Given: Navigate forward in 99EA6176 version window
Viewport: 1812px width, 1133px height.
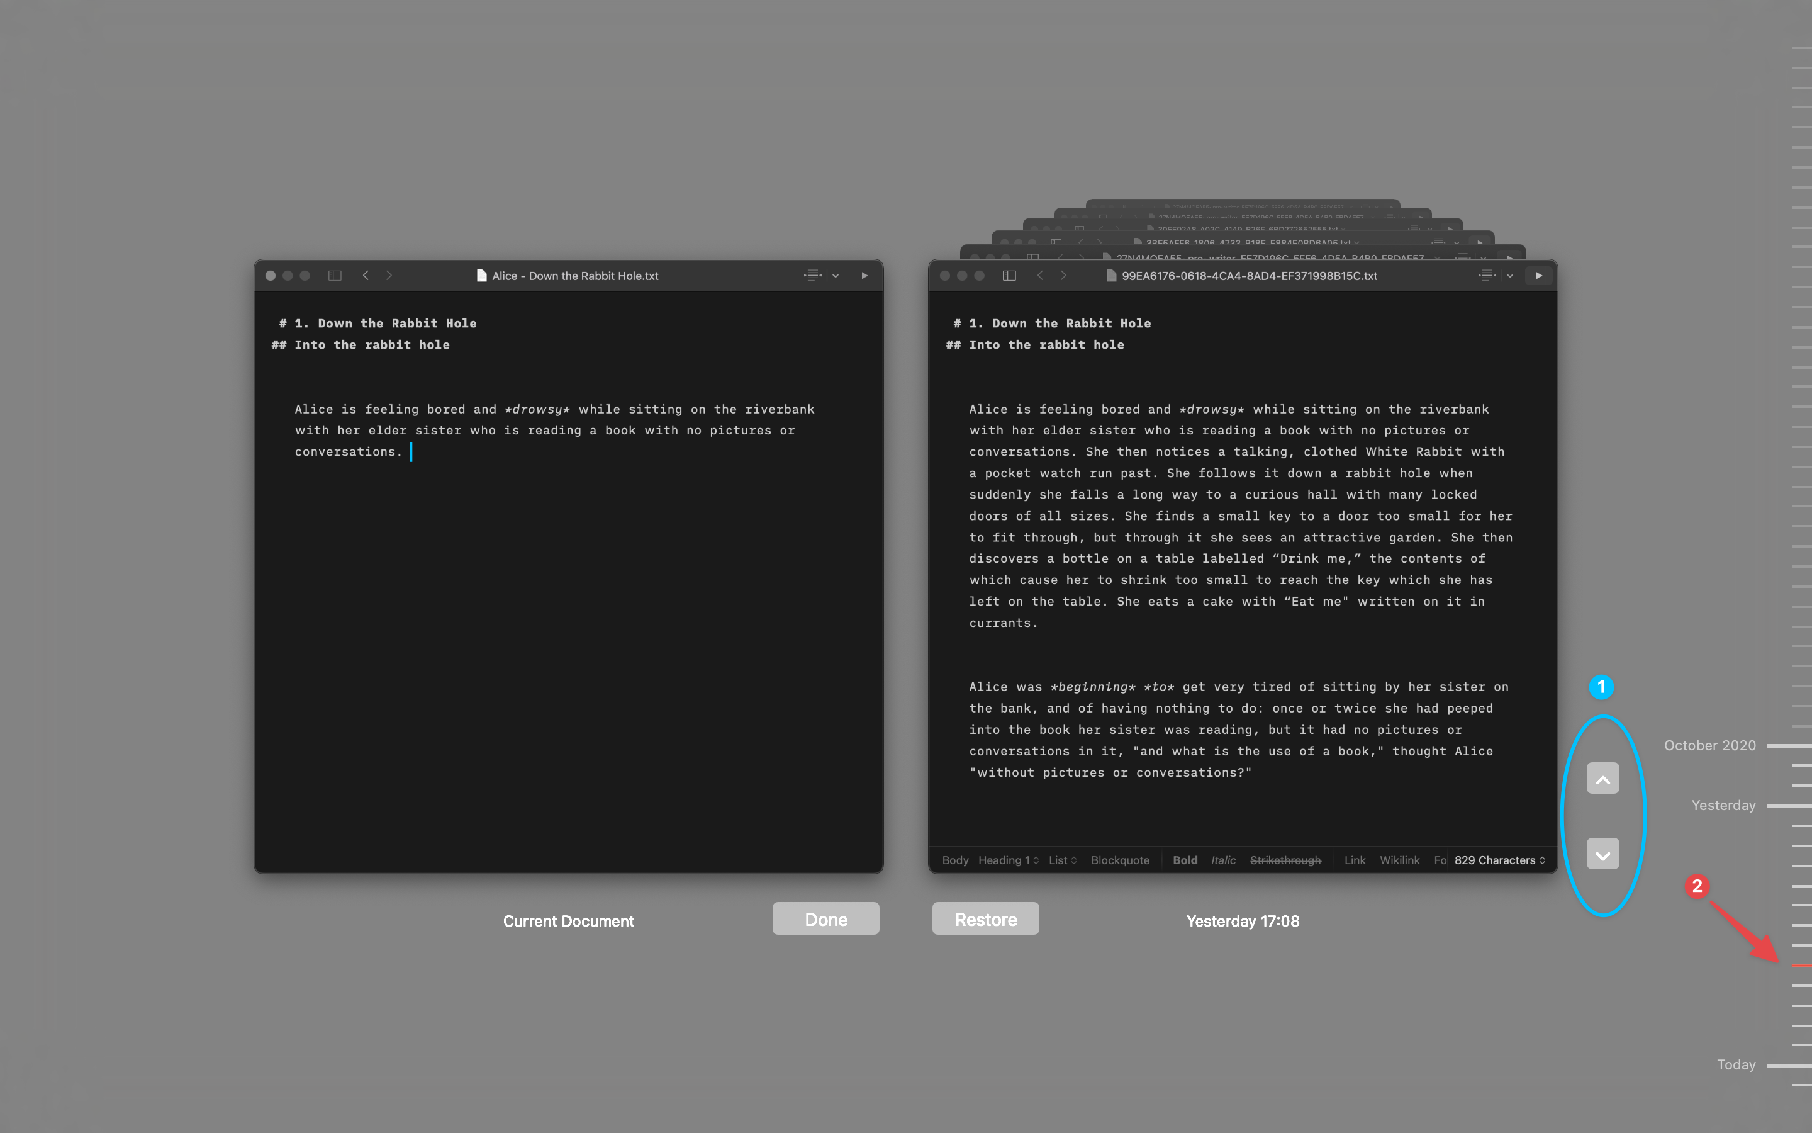Looking at the screenshot, I should (1064, 276).
